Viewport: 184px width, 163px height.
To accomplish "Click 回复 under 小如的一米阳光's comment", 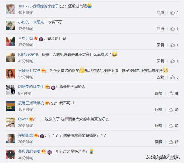I will 160,29.
